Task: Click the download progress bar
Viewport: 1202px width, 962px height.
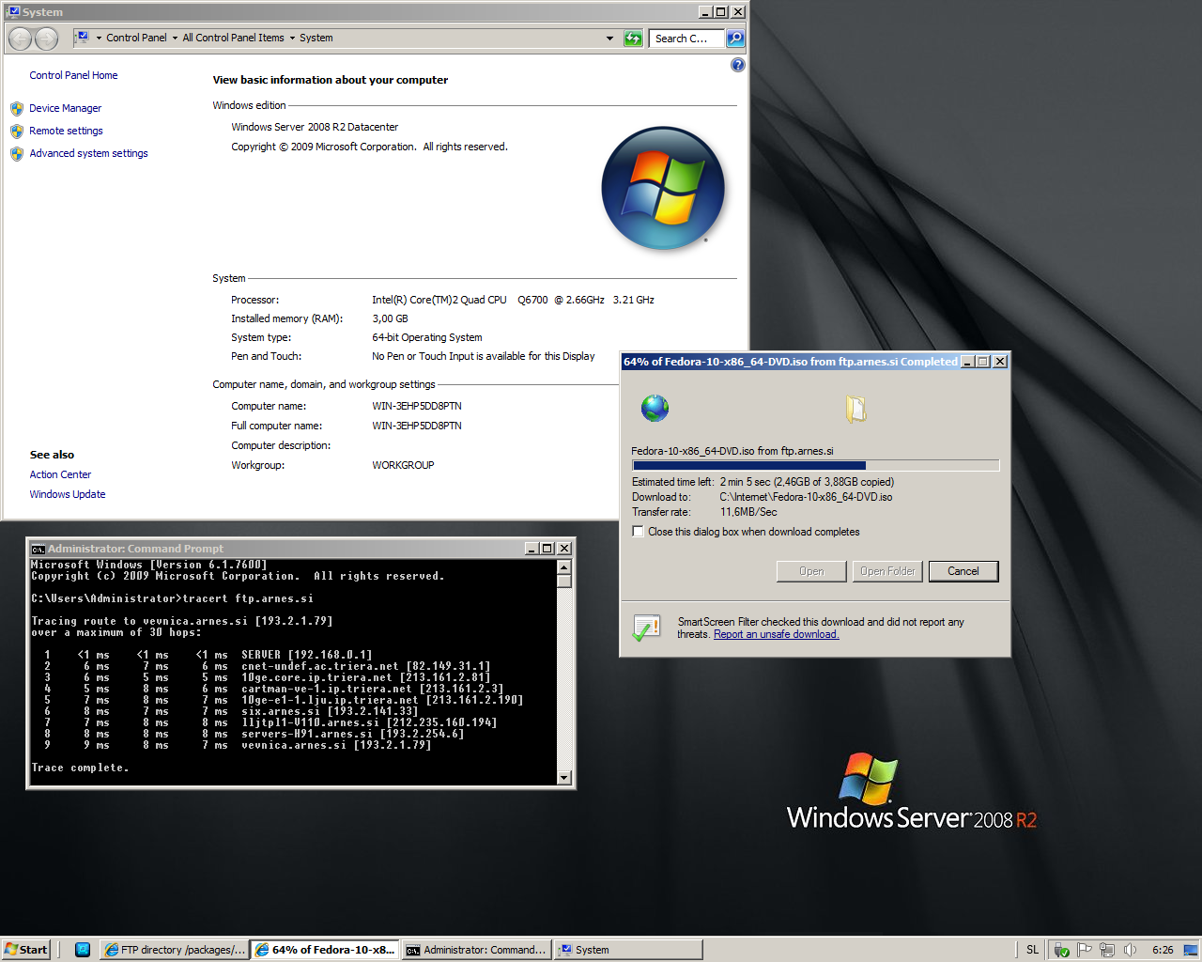Action: [x=815, y=465]
